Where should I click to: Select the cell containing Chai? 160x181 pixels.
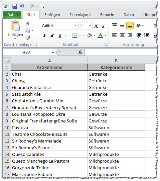pos(49,74)
